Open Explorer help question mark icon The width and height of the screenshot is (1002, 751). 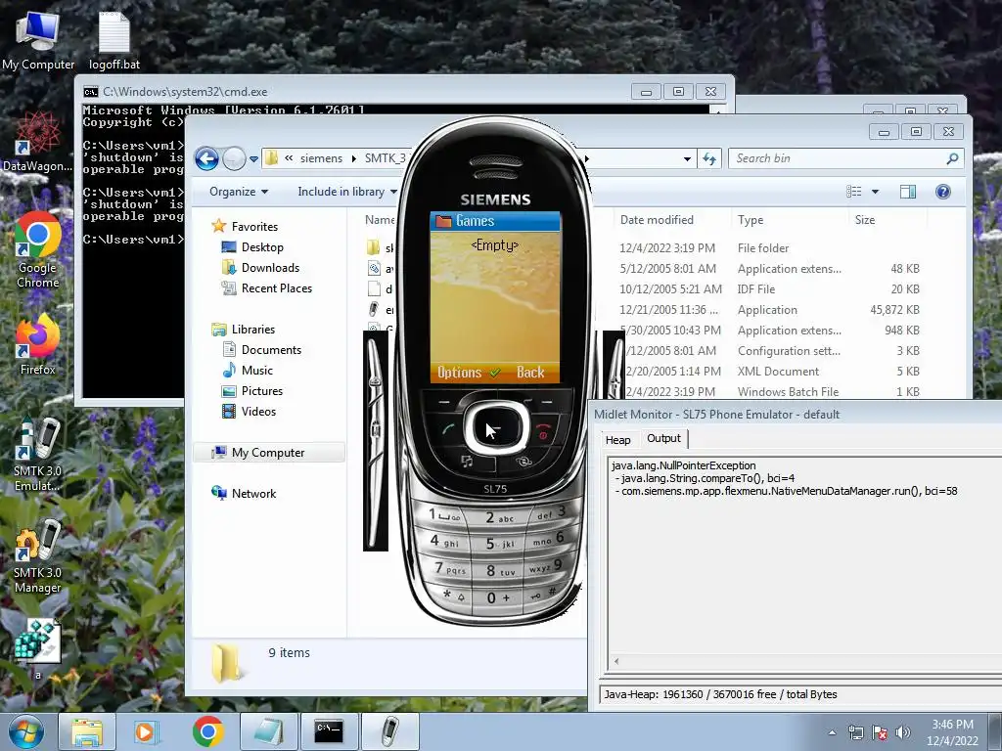(942, 192)
